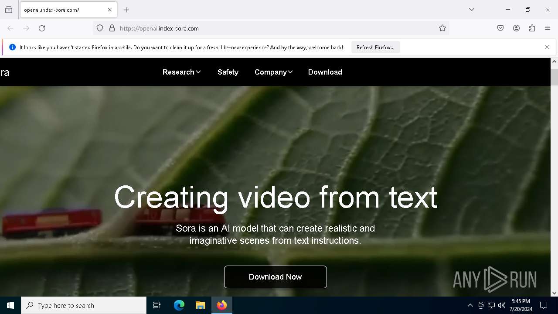Open the clock showing 5:45 PM
Screen dimensions: 558x314
coord(521,305)
